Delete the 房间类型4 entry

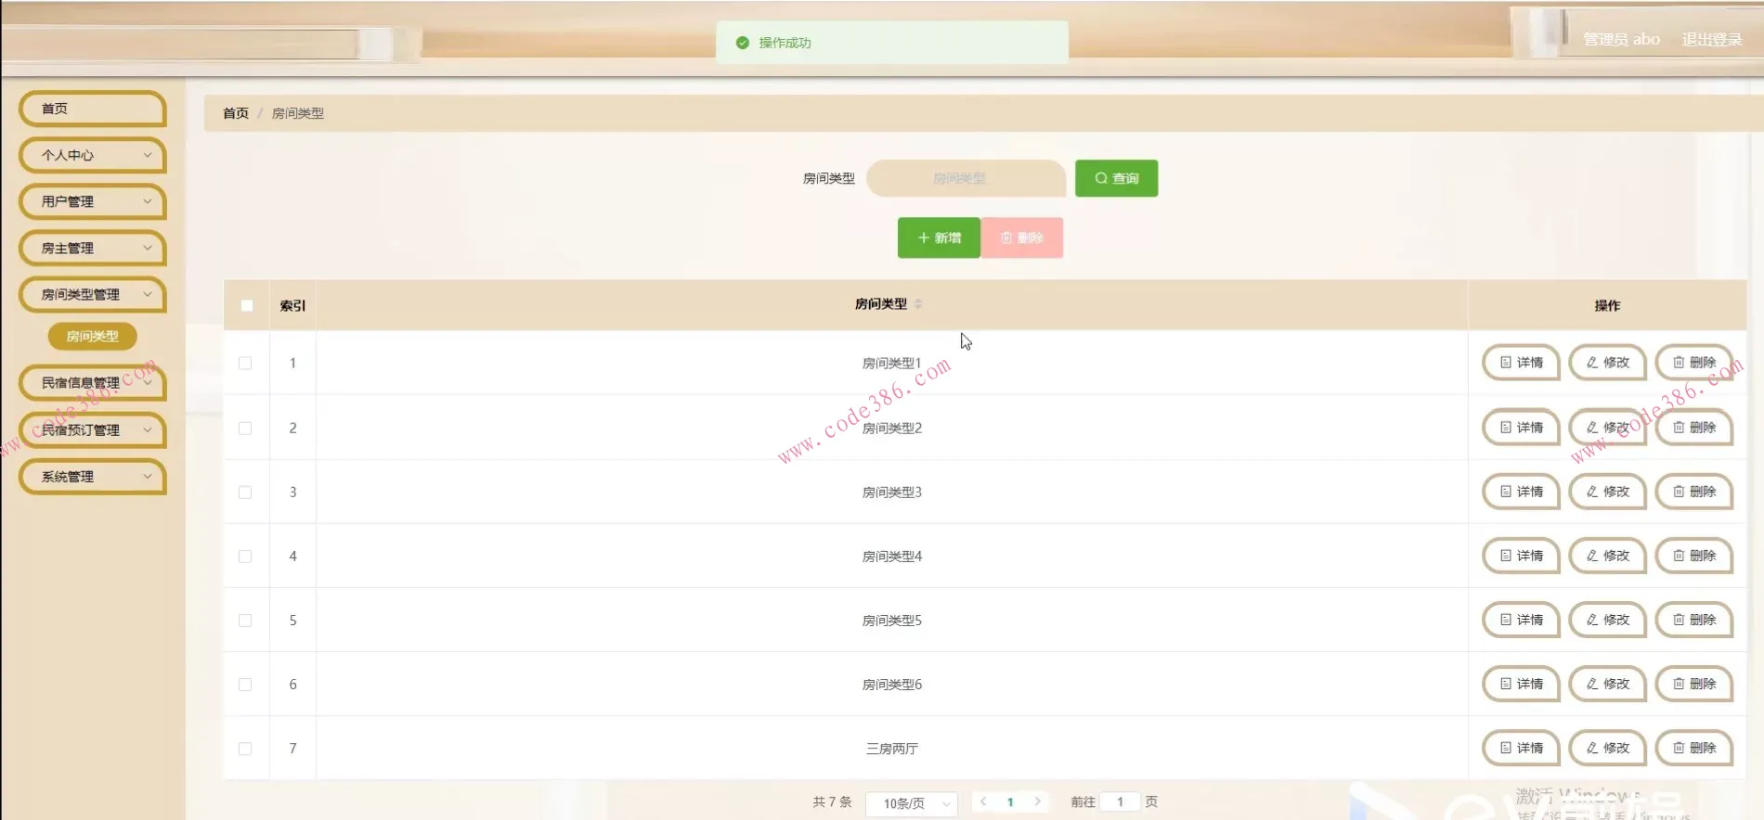point(1694,556)
